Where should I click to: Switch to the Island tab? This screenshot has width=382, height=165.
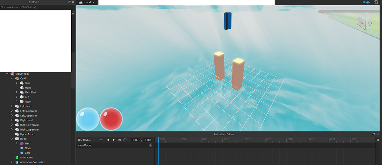coord(87,3)
